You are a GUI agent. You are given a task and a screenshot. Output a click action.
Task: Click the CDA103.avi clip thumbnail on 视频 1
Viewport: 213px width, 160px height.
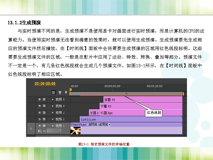pyautogui.click(x=75, y=130)
